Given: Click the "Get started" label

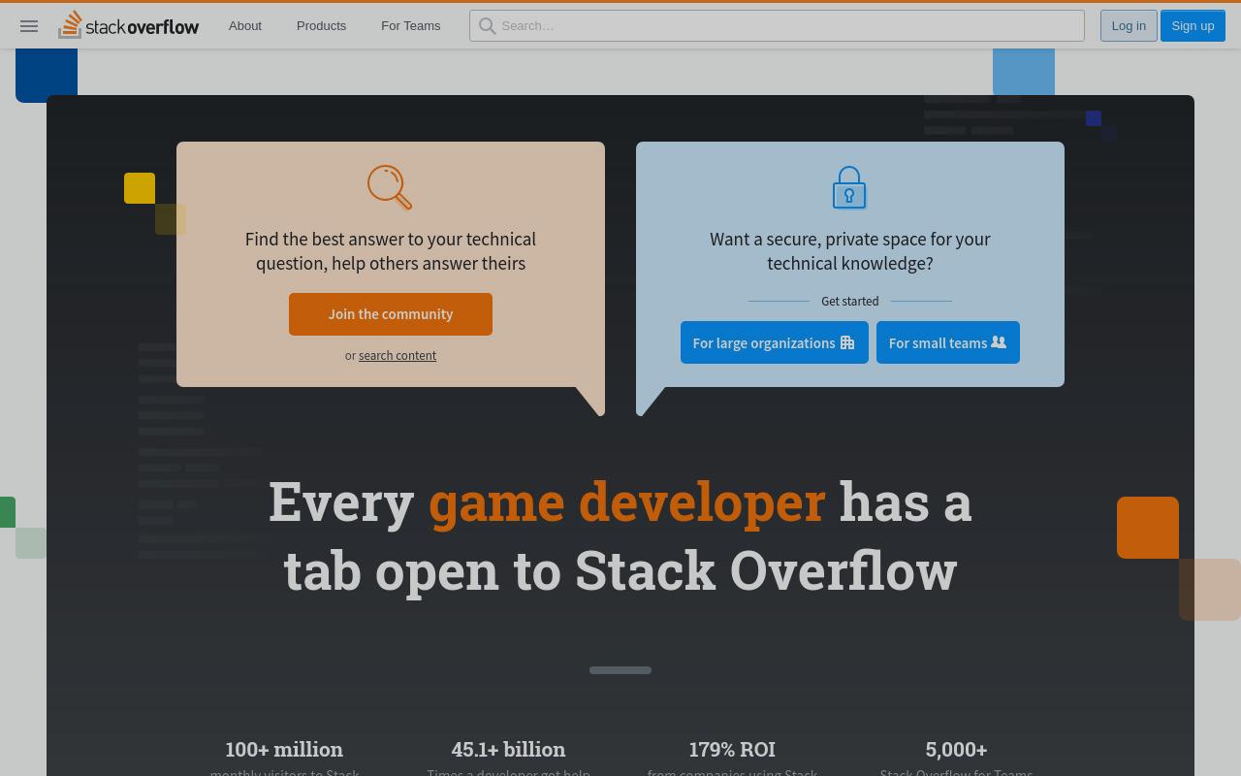Looking at the screenshot, I should 850,301.
